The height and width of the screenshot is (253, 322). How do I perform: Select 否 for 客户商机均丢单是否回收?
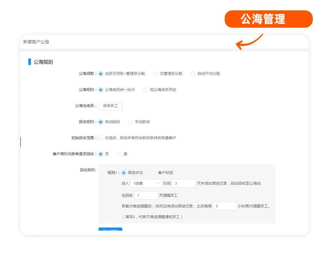(101, 154)
